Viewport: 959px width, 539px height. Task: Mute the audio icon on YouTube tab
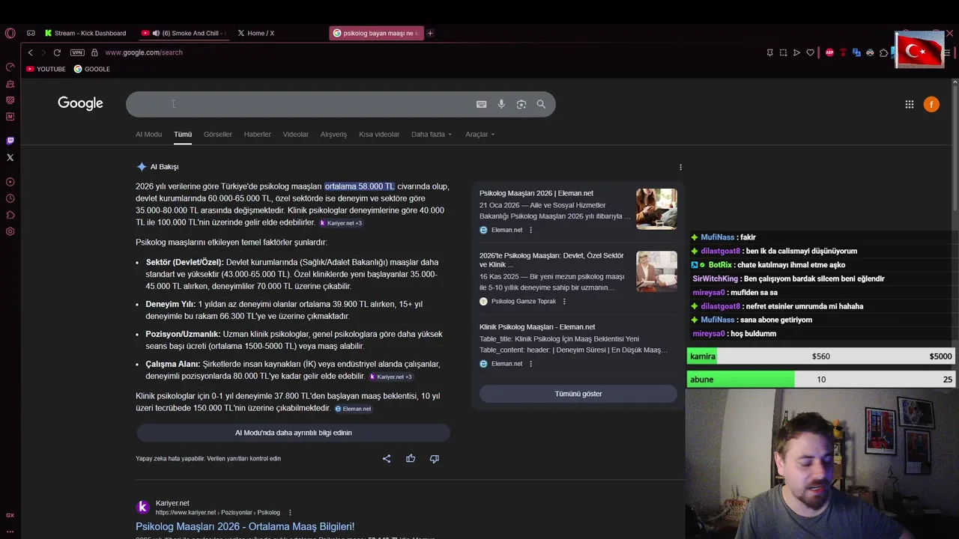click(x=156, y=33)
